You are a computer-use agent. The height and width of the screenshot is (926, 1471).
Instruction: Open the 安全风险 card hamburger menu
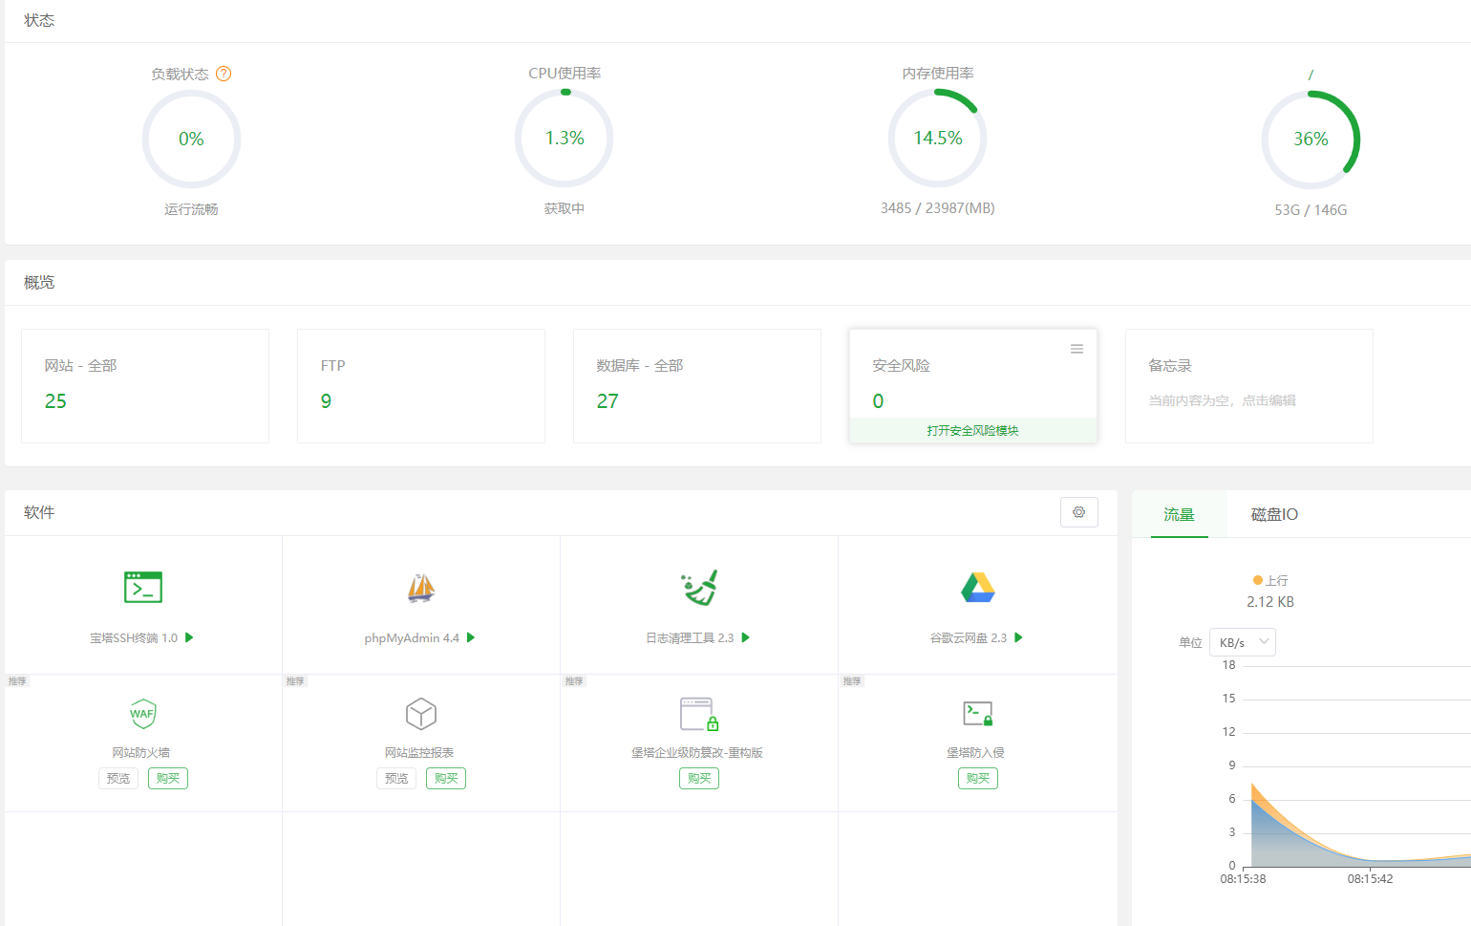(x=1077, y=349)
